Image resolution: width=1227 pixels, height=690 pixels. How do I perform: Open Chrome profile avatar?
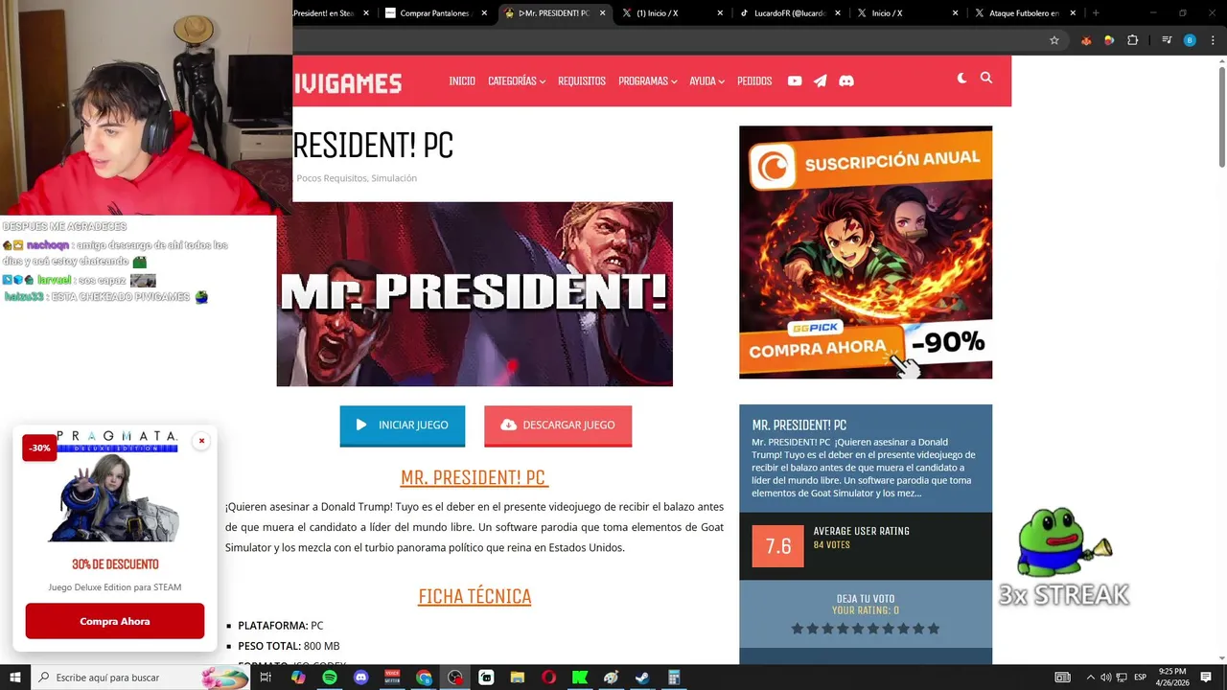point(1190,40)
